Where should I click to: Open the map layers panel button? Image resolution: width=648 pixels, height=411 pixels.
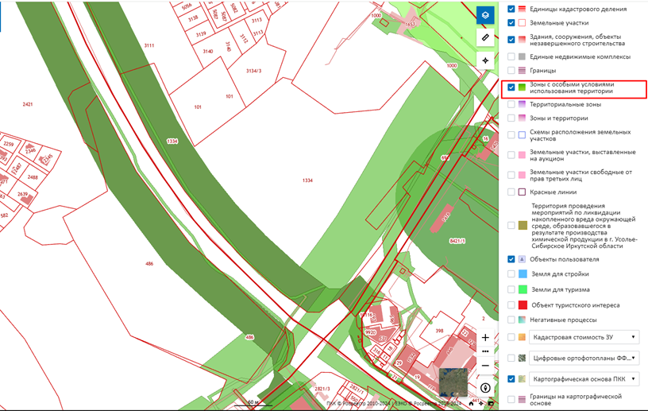(485, 15)
